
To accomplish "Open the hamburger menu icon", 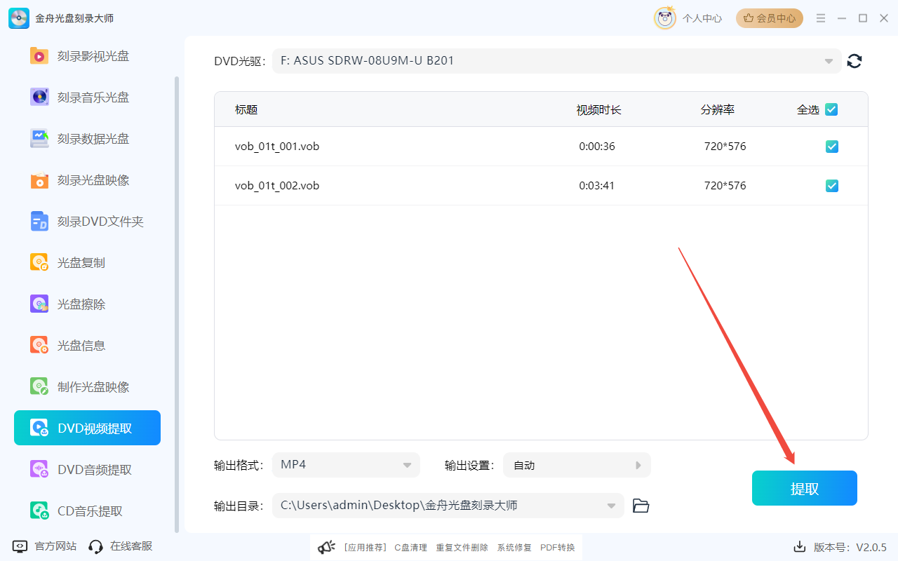I will click(x=821, y=18).
